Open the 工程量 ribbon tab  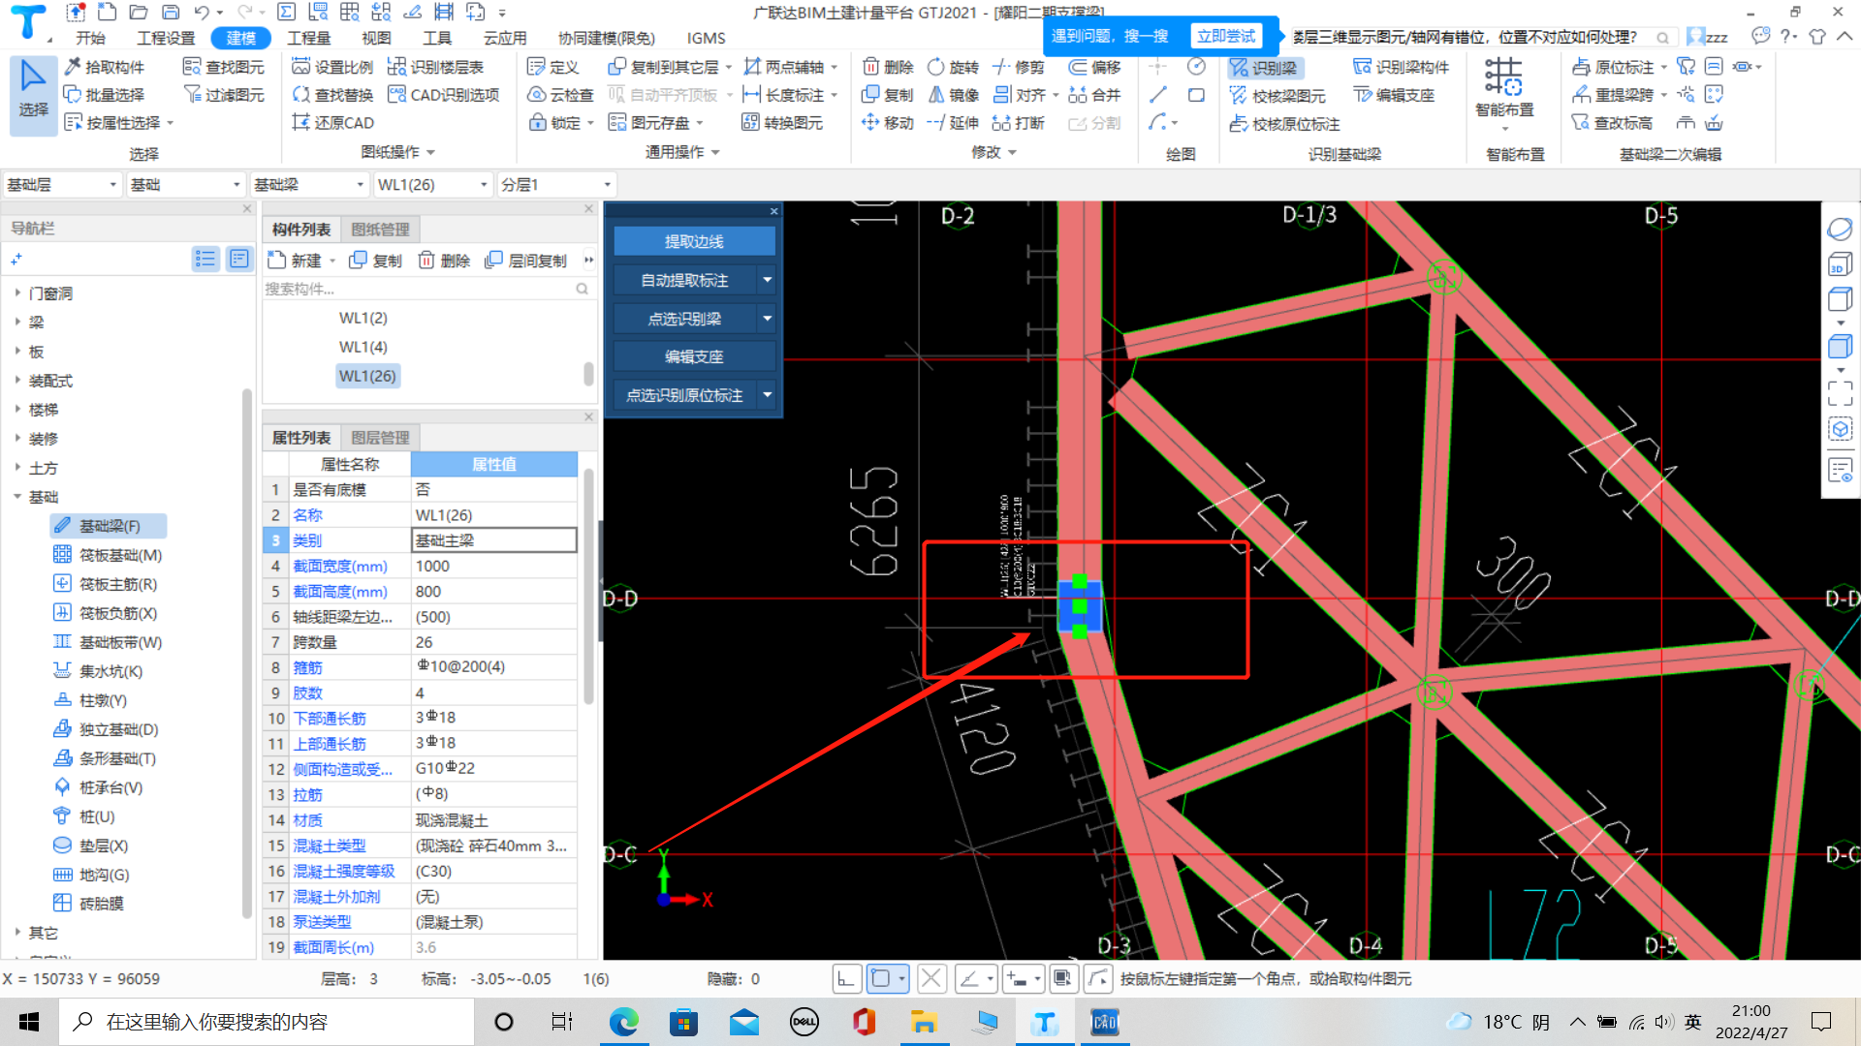308,38
